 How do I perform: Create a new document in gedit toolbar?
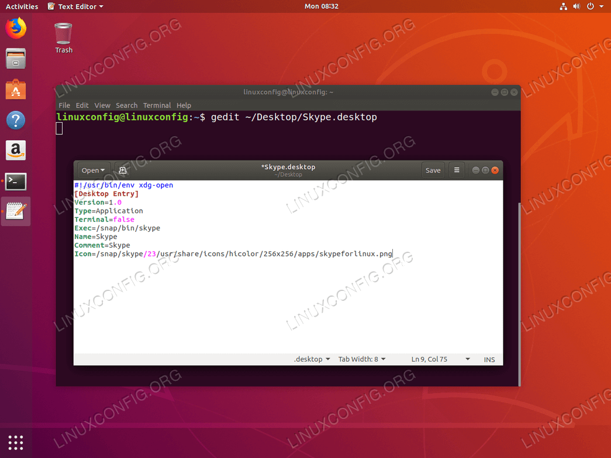tap(122, 170)
